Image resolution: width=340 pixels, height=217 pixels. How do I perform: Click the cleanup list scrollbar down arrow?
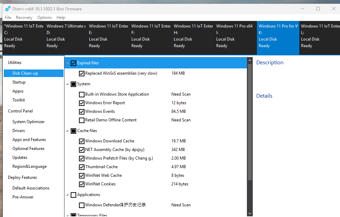point(250,214)
